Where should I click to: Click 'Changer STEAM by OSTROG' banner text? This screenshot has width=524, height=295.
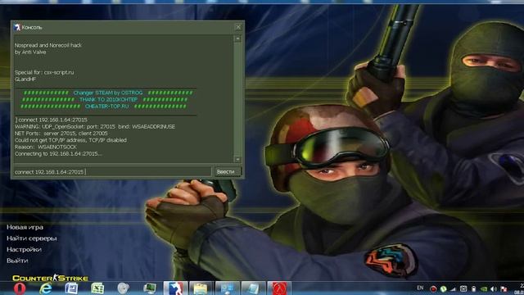pyautogui.click(x=108, y=93)
